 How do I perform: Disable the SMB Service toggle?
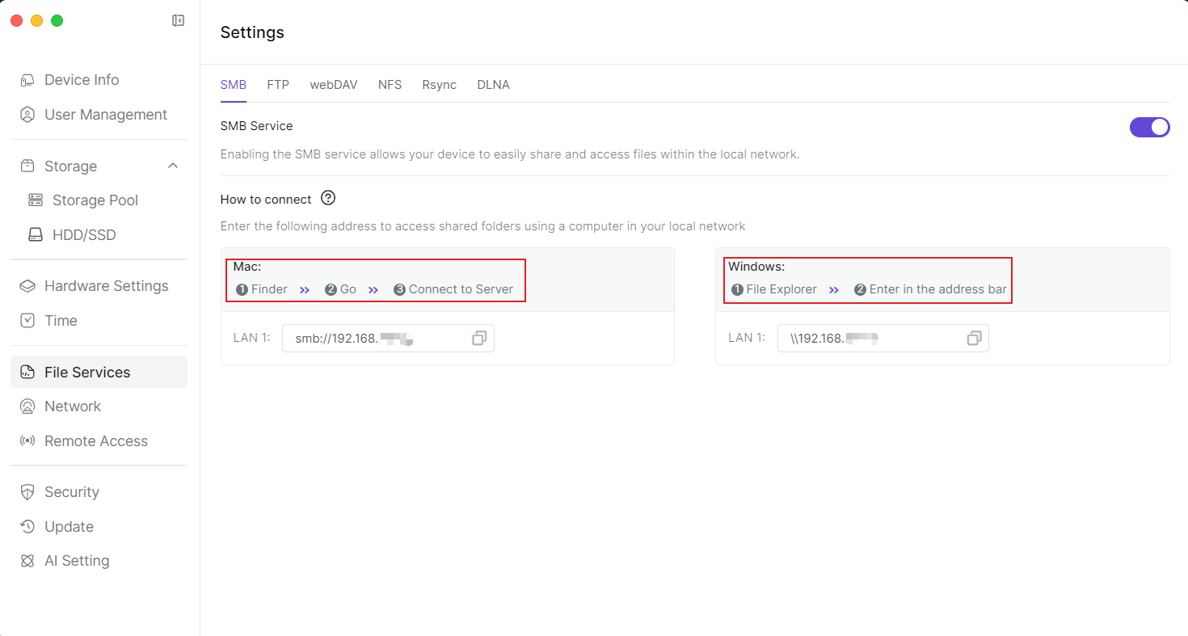(1149, 127)
